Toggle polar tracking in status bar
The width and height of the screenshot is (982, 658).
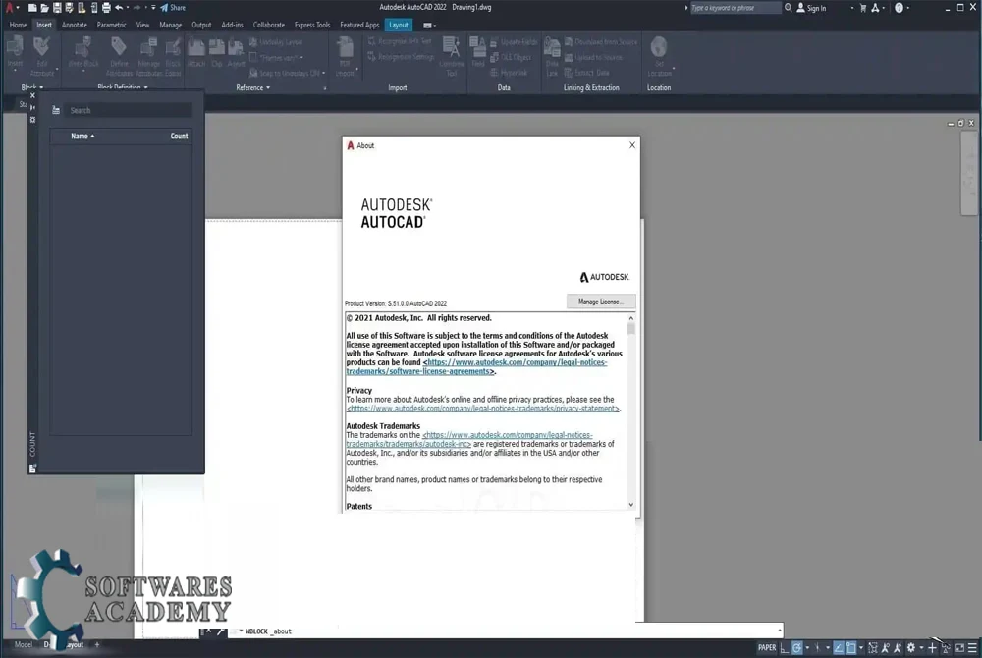(x=797, y=648)
